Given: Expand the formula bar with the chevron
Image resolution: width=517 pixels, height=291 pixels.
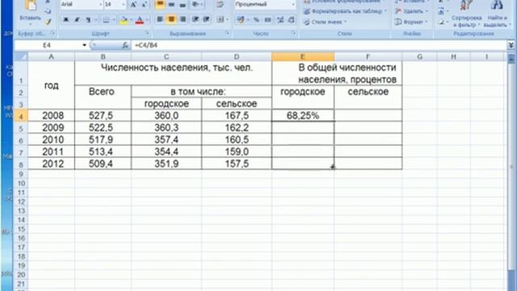Looking at the screenshot, I should click(511, 45).
